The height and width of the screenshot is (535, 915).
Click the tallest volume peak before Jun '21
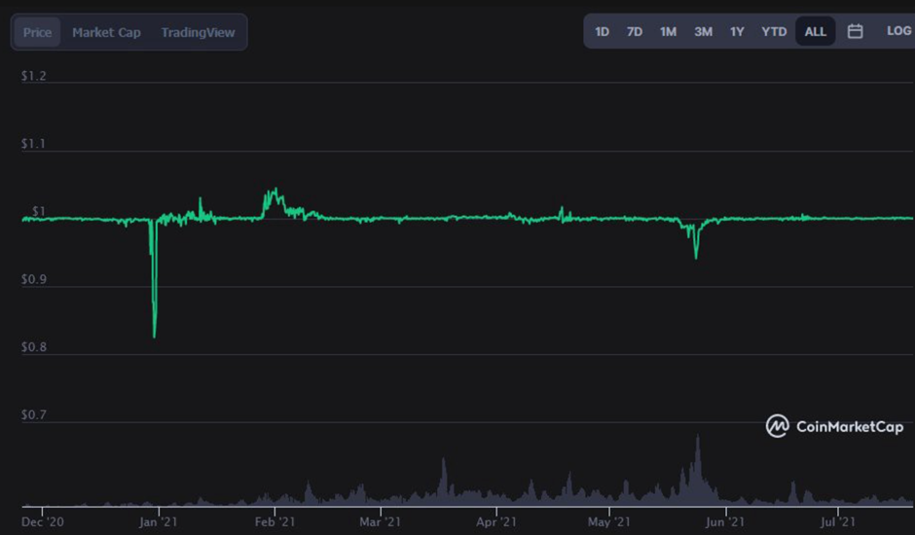[x=697, y=440]
